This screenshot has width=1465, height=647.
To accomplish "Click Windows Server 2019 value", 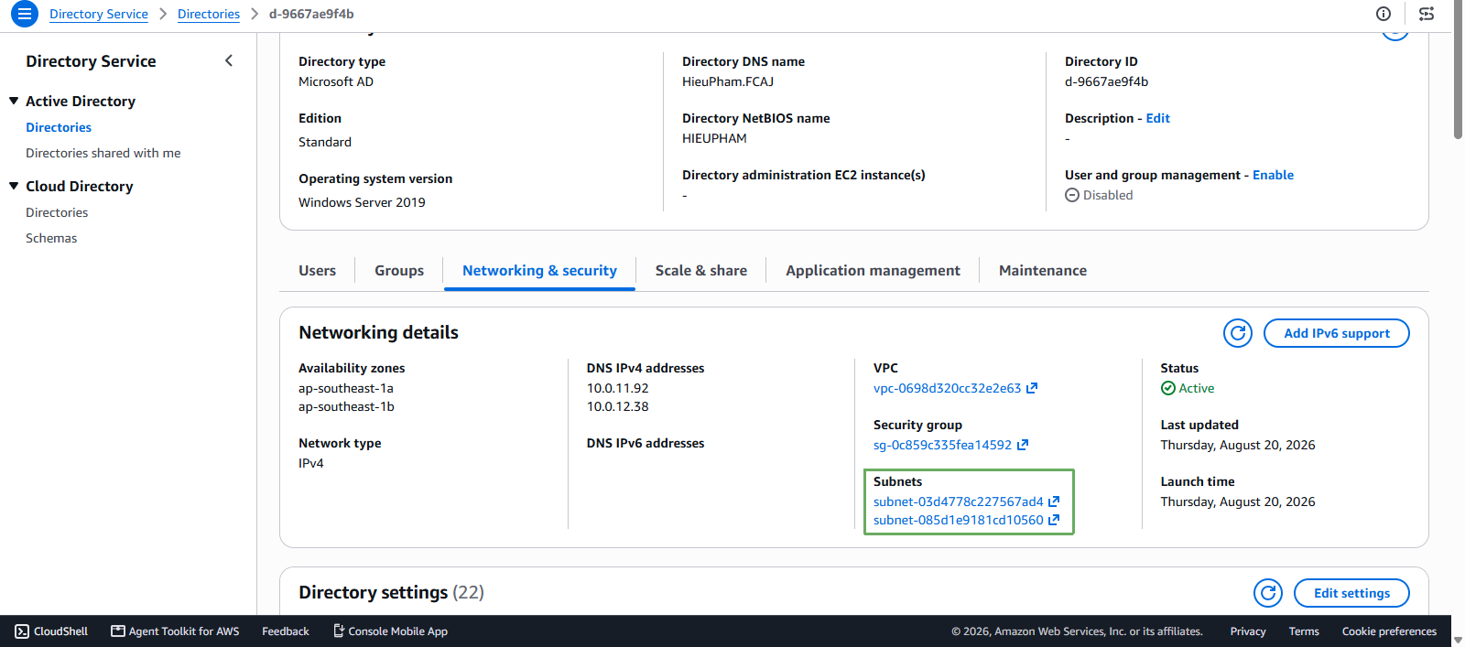I will coord(362,202).
